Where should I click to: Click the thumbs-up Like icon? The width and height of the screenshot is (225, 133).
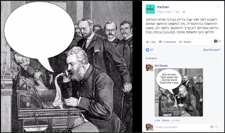click(147, 42)
